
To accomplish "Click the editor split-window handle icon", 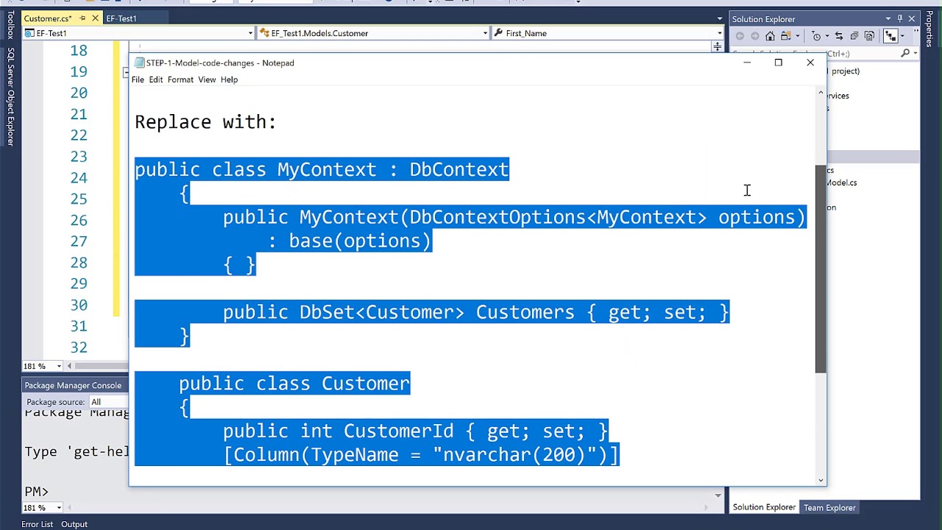I will click(717, 47).
